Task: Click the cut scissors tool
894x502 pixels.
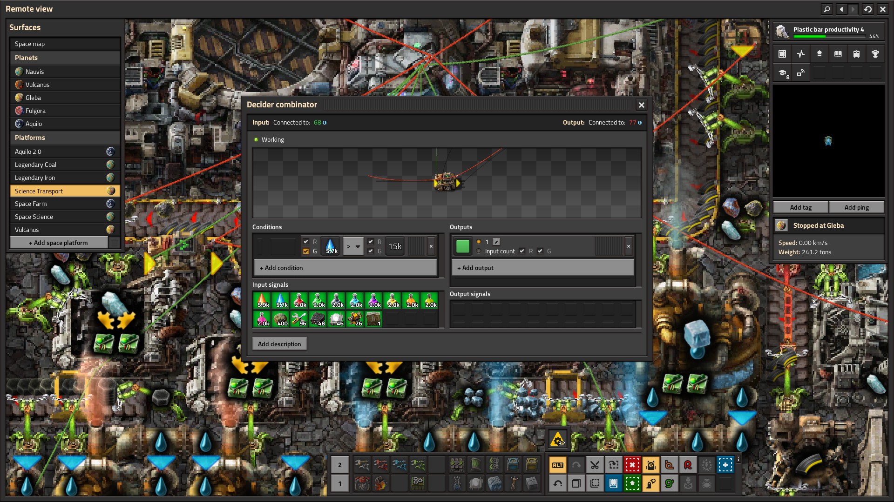Action: tap(595, 464)
